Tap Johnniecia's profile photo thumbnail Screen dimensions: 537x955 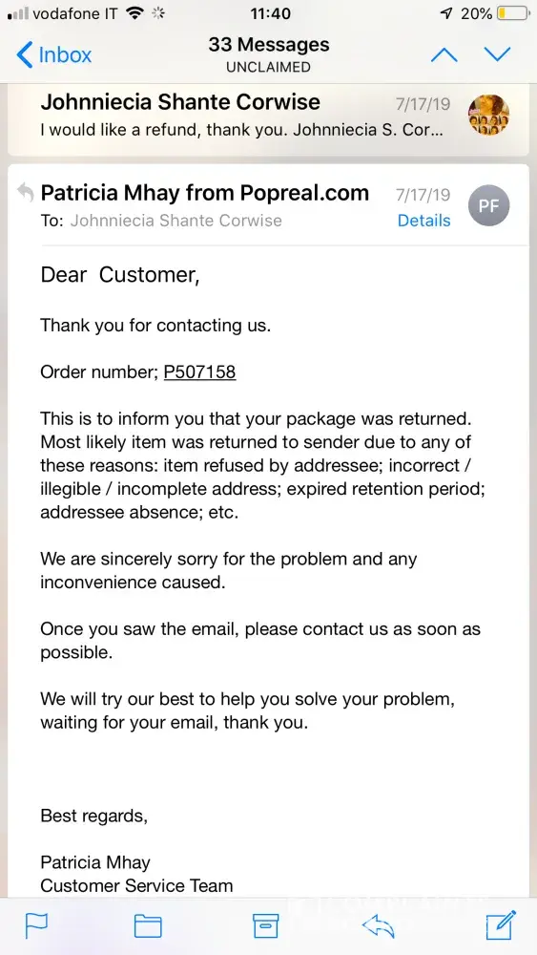click(x=489, y=116)
